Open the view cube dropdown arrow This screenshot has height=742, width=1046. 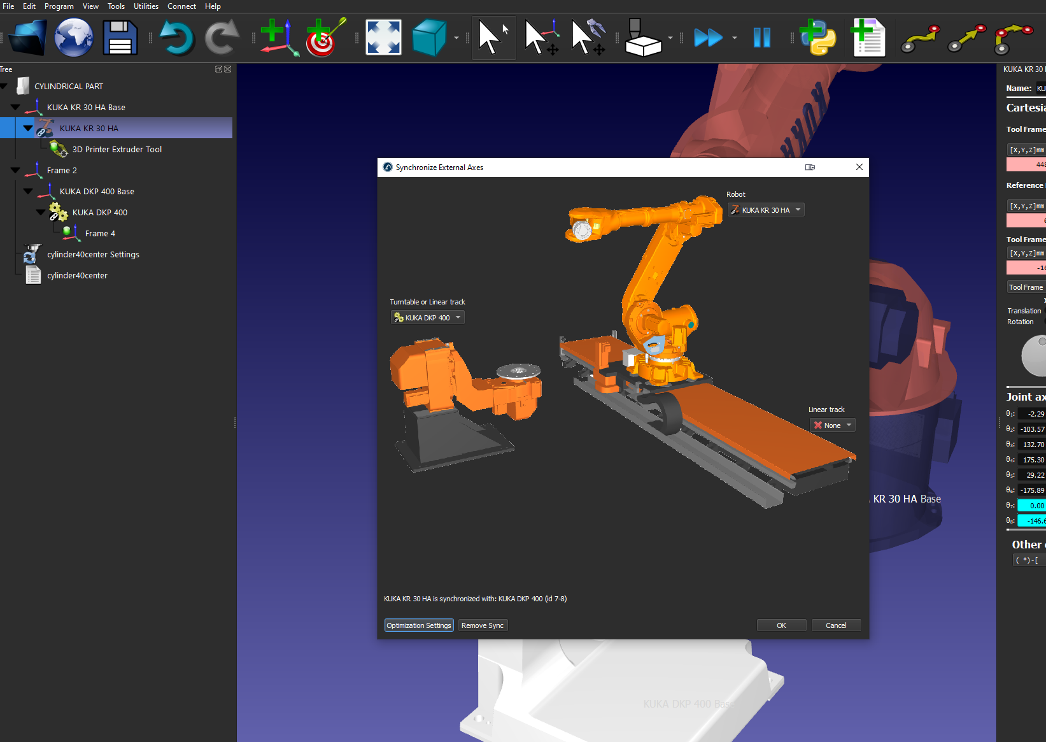tap(456, 38)
